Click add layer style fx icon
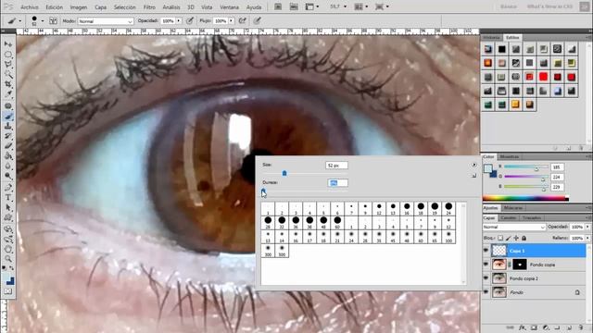The height and width of the screenshot is (333, 593). point(523,327)
